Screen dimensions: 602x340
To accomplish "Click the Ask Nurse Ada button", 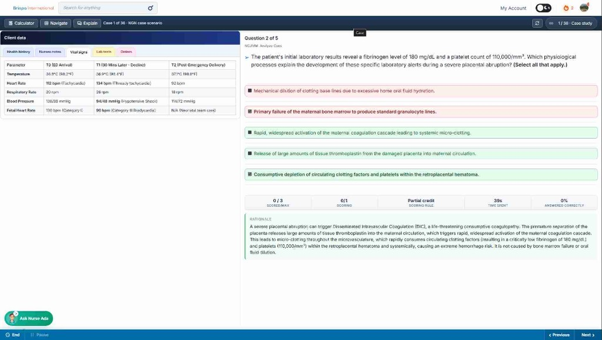I will click(29, 318).
